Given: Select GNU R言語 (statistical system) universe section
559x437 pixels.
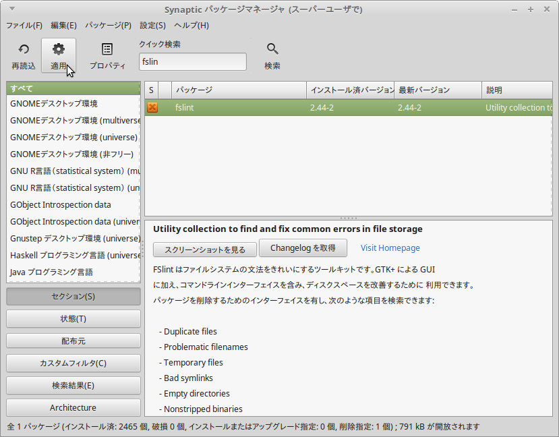Looking at the screenshot, I should point(73,188).
